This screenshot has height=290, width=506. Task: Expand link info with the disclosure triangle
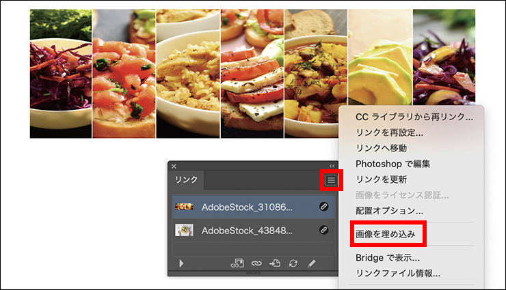[x=181, y=263]
